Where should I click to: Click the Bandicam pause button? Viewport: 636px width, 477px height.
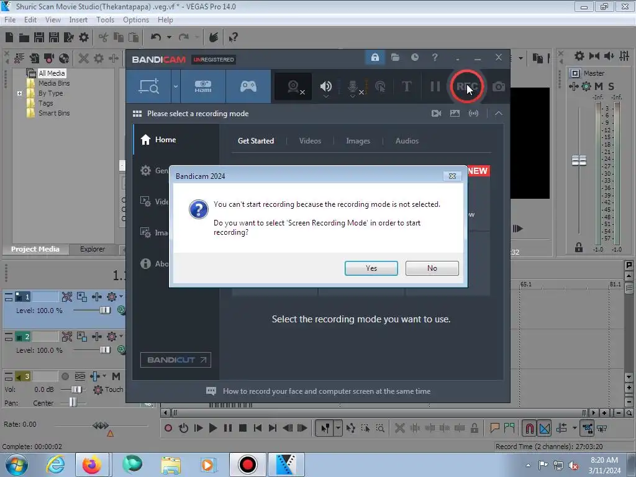pos(435,86)
